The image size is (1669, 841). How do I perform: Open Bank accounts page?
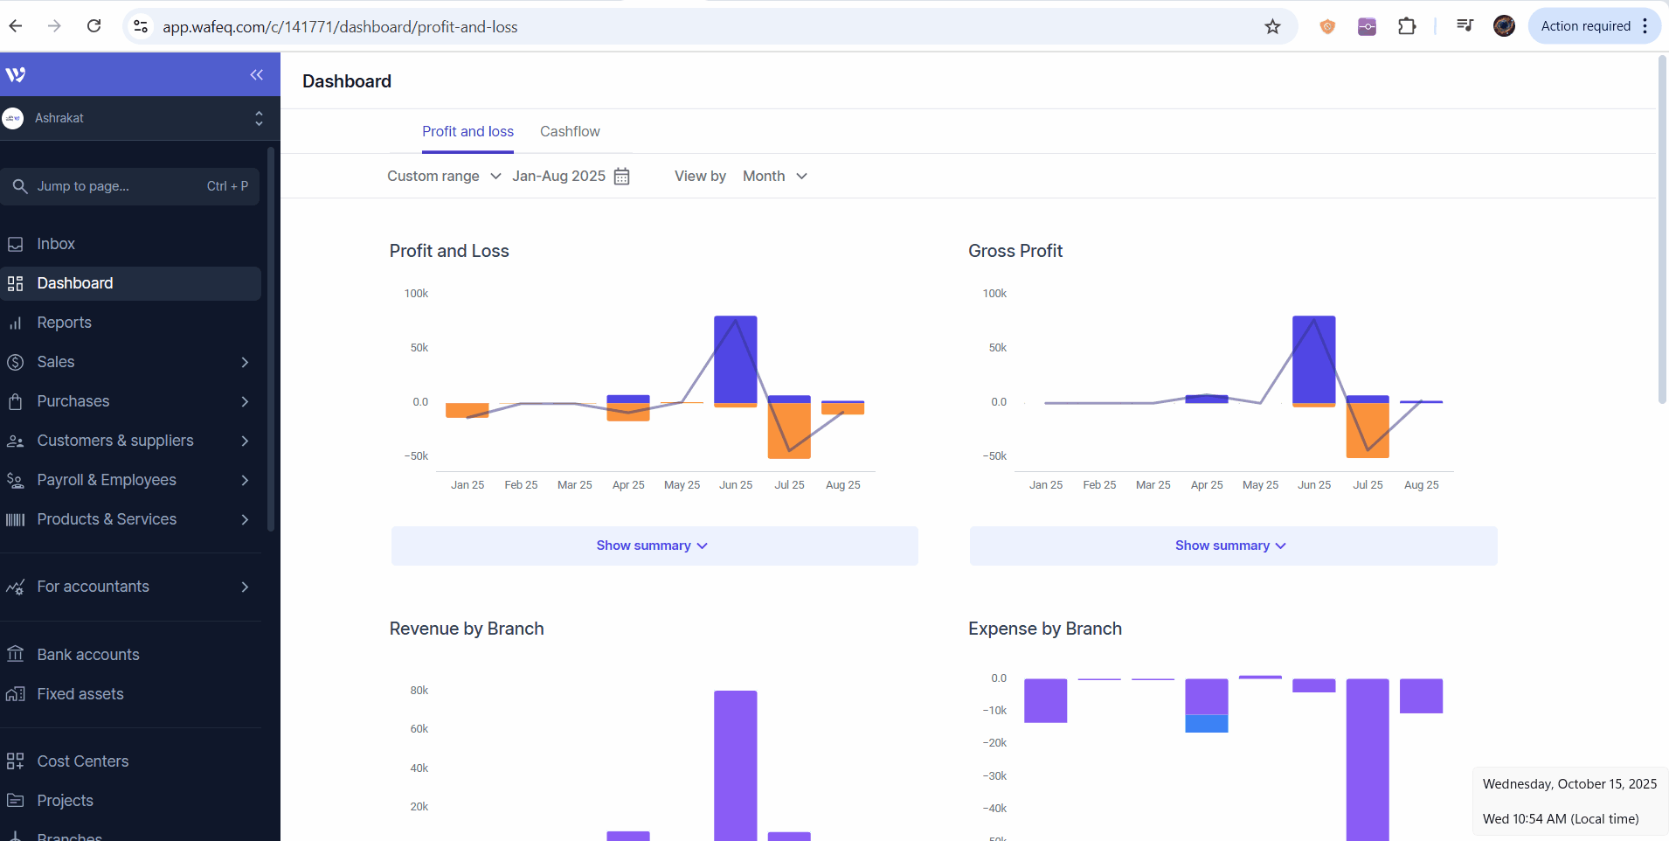tap(87, 655)
